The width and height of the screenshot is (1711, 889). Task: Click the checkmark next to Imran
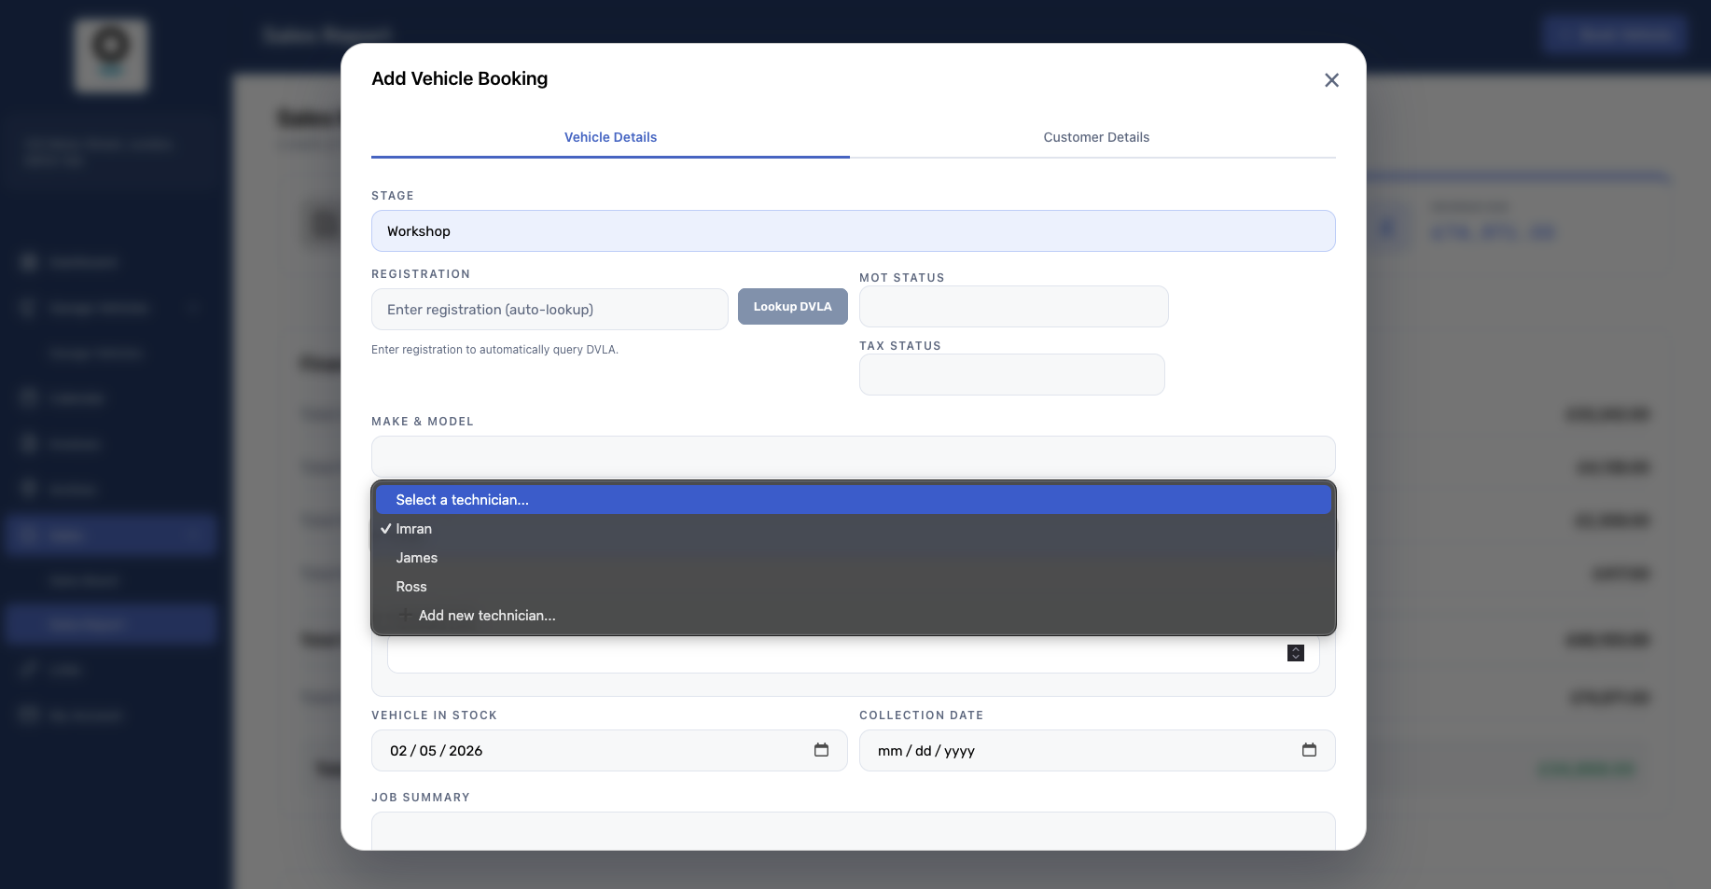coord(385,528)
